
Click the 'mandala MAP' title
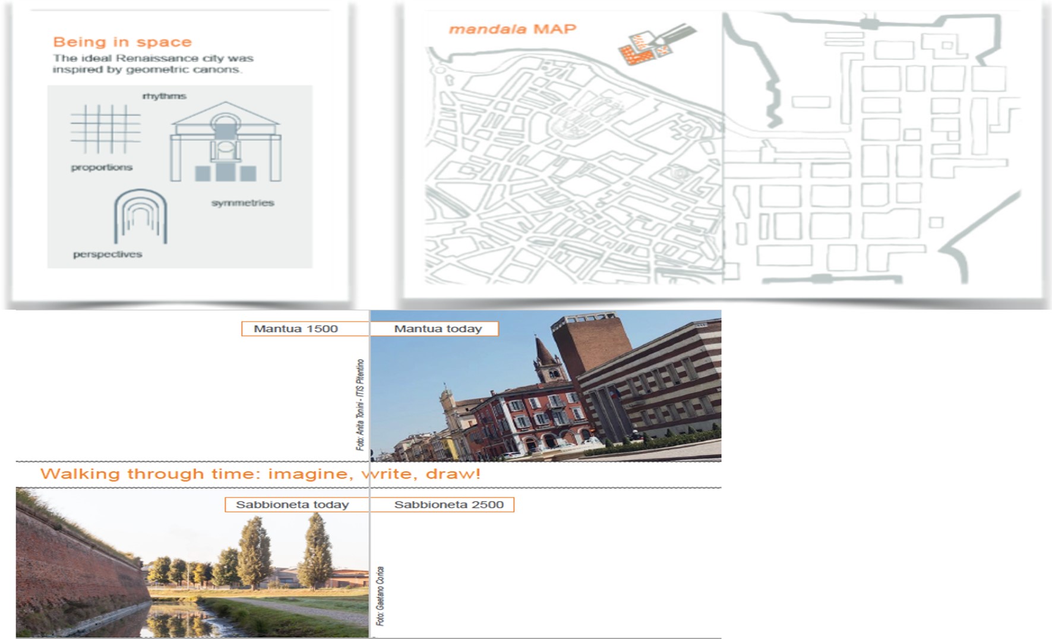pyautogui.click(x=512, y=29)
